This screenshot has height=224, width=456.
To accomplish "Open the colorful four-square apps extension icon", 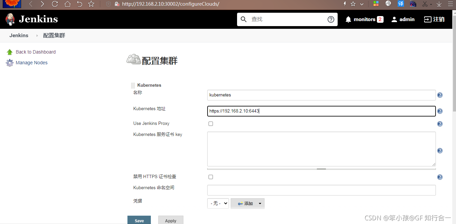I will click(x=376, y=4).
